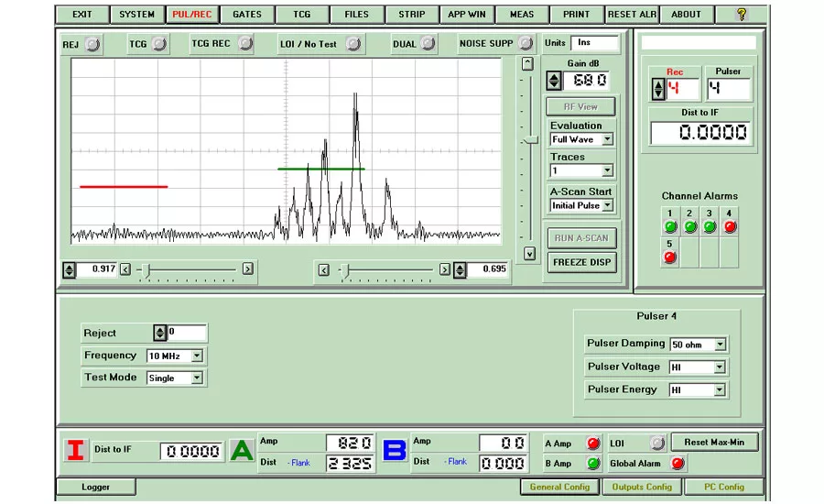Toggle the NOISE SUPP switch
Screen dimensions: 824x504
pyautogui.click(x=525, y=43)
